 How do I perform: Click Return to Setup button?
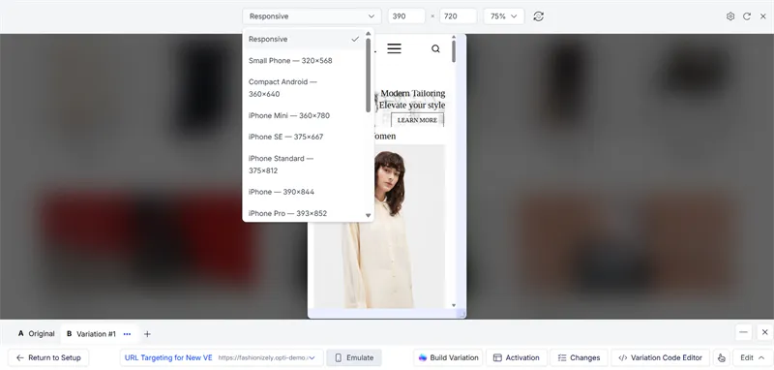[x=48, y=357]
